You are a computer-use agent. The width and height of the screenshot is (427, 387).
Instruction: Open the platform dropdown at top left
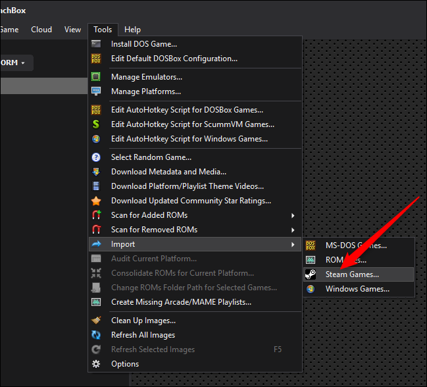tap(16, 63)
